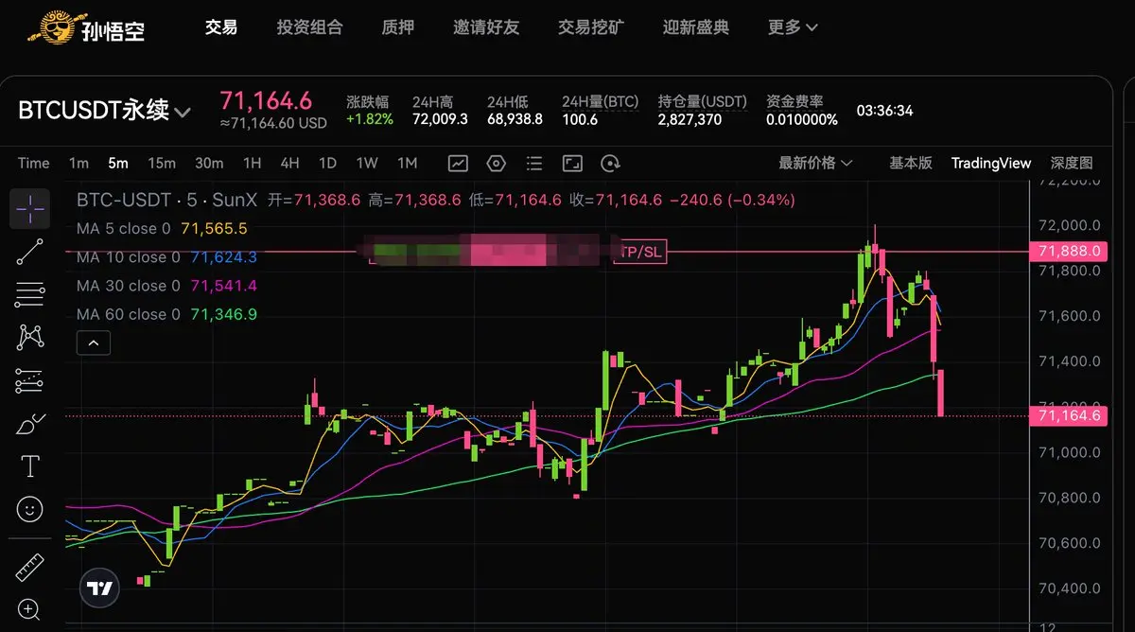Select the 1W timeframe

[367, 163]
